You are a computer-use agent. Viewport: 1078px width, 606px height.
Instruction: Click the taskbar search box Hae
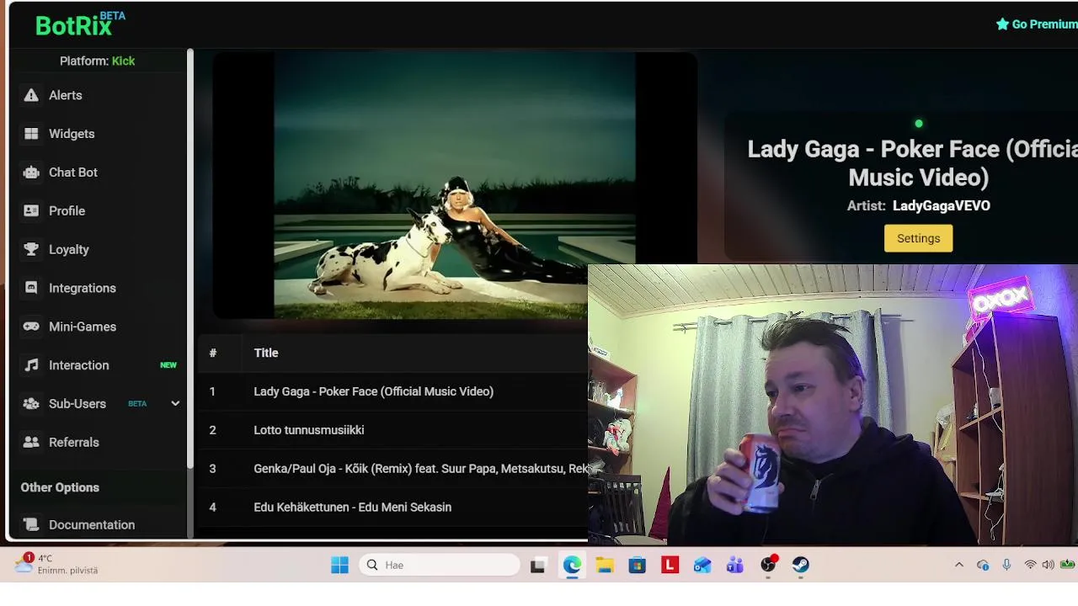[440, 565]
